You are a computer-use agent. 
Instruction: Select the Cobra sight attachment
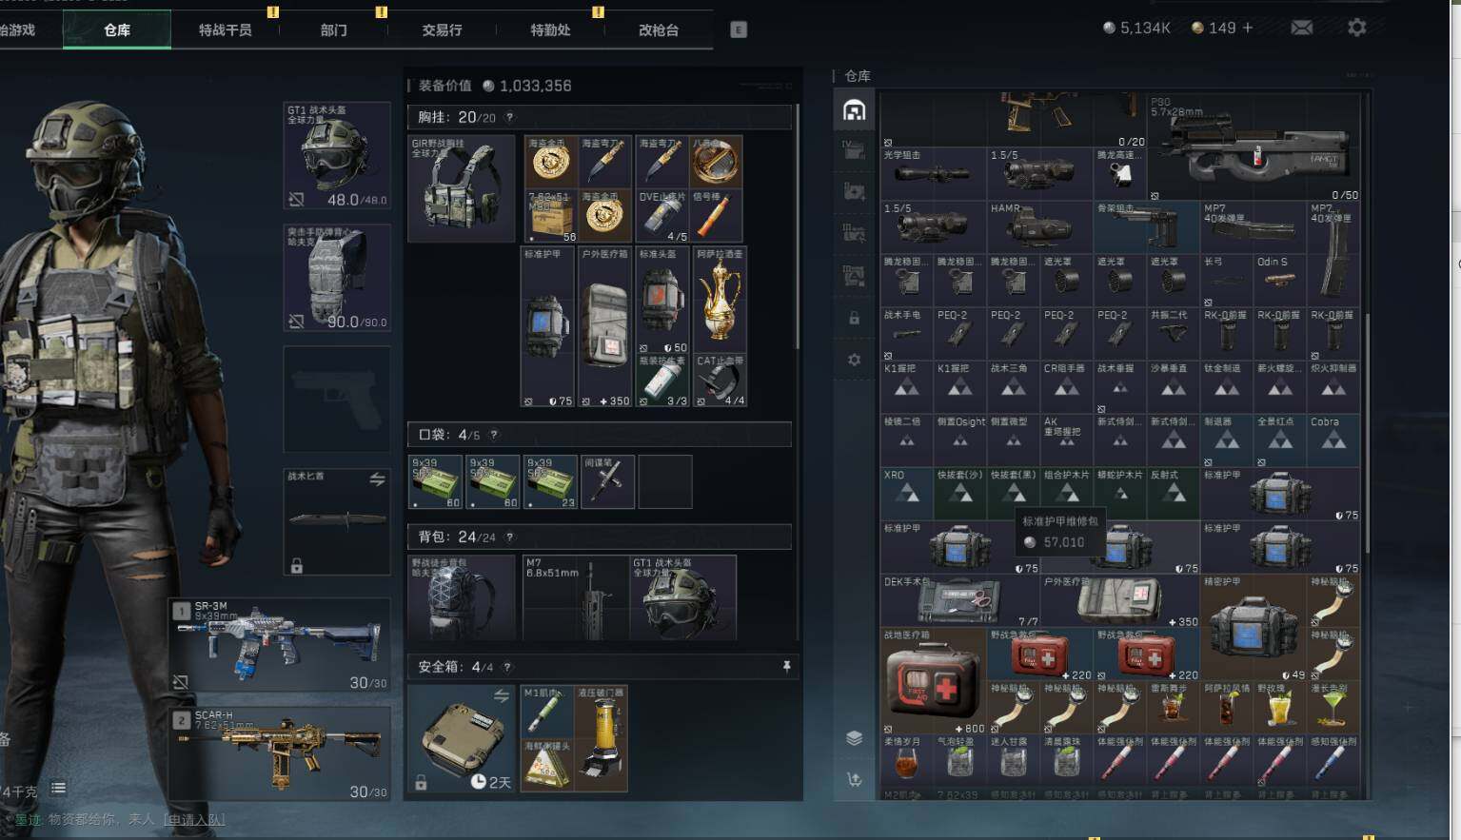coord(1333,440)
